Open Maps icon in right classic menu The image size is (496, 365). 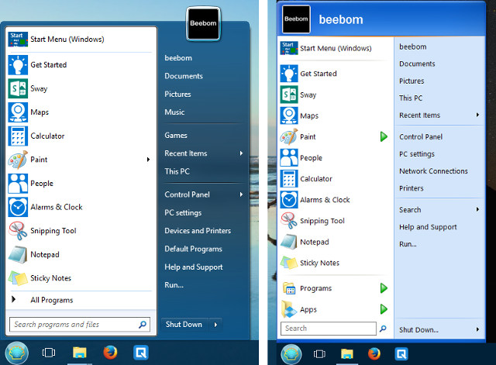tap(289, 115)
